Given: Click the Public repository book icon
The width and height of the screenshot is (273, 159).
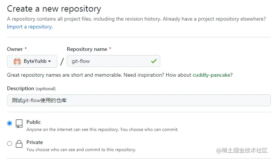Looking at the screenshot, I should click(x=19, y=124).
